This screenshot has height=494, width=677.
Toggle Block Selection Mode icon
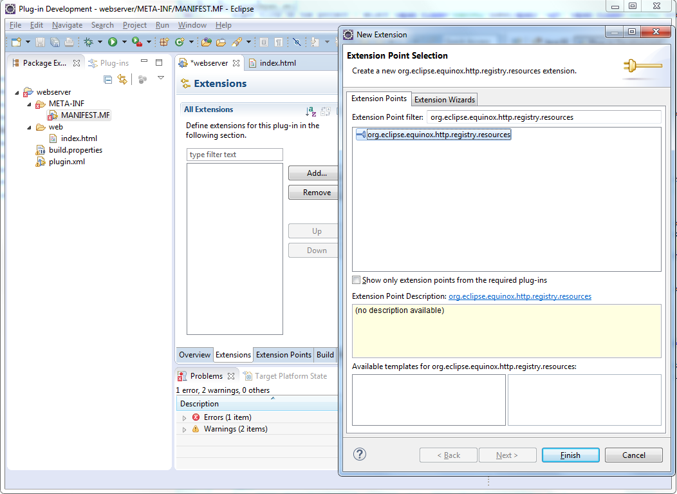pyautogui.click(x=264, y=42)
